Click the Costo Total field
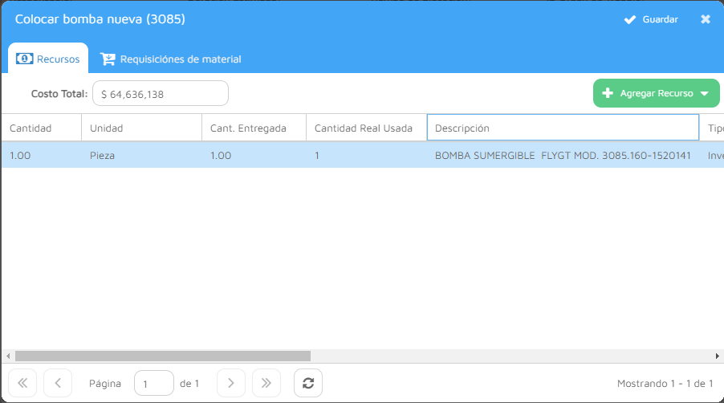Screen dimensions: 724x403 point(161,94)
